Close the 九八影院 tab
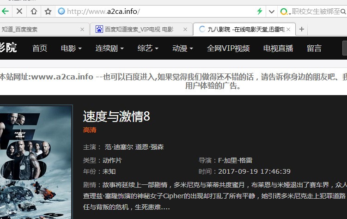Image resolution: width=347 pixels, height=219 pixels. click(x=288, y=29)
